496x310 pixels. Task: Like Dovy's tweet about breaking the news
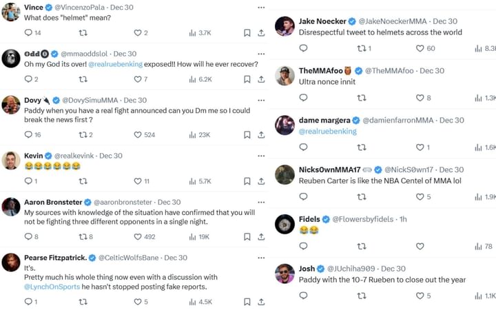(138, 135)
